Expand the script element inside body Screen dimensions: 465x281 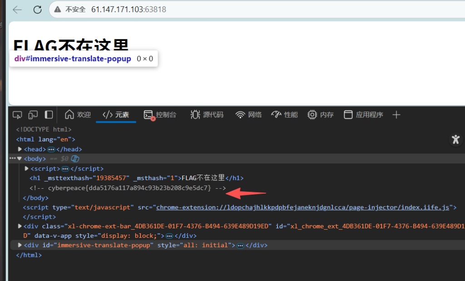point(27,169)
